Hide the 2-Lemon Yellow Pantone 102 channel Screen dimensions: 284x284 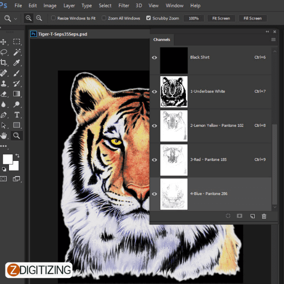154,126
